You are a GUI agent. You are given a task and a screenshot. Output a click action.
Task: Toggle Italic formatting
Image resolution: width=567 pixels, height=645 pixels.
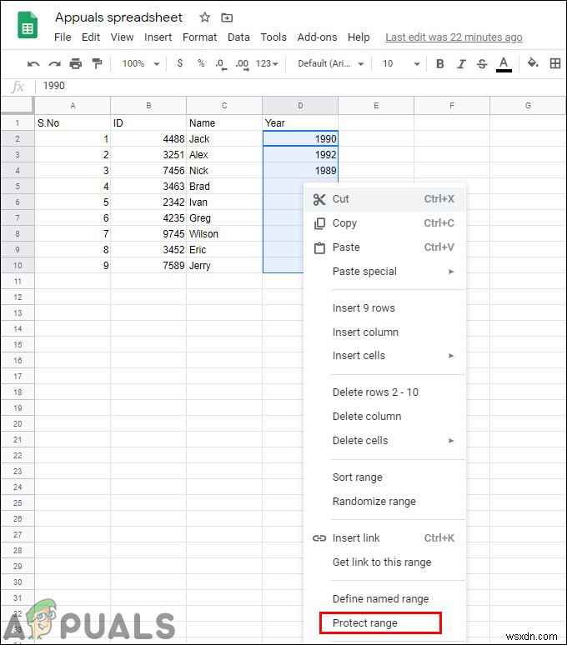click(461, 64)
